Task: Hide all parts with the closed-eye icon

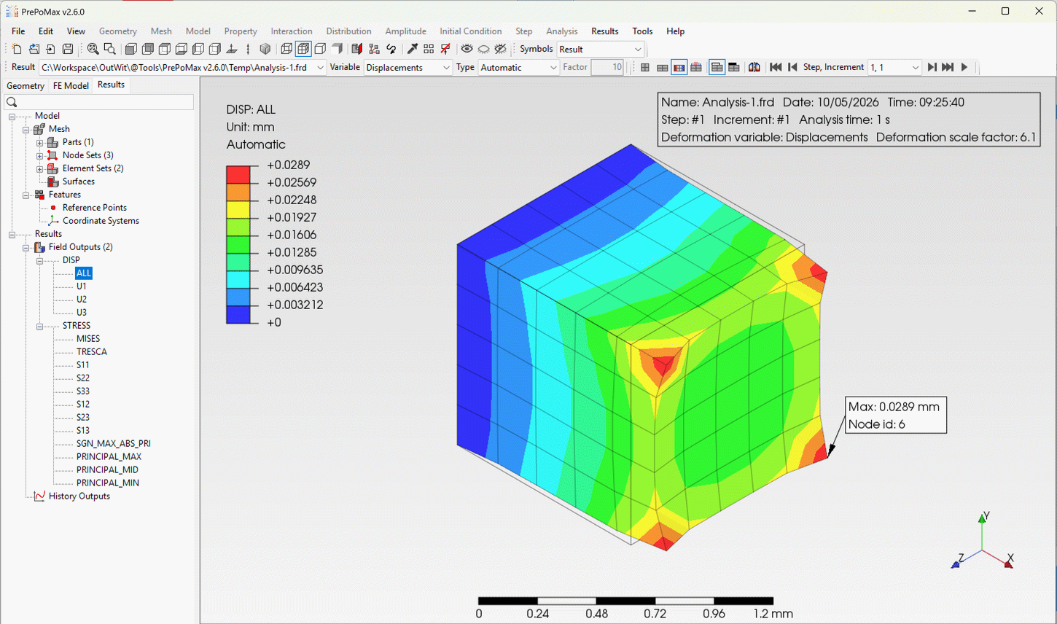Action: 483,49
